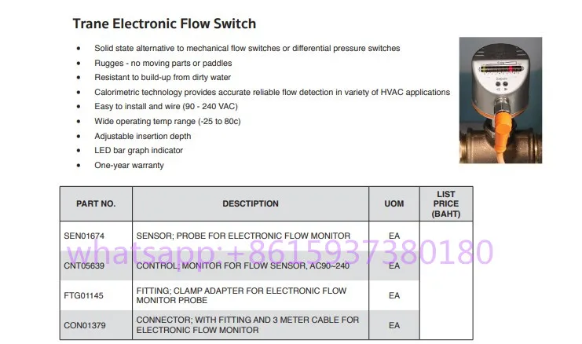Click the UOM column header
582x344 pixels.
394,203
